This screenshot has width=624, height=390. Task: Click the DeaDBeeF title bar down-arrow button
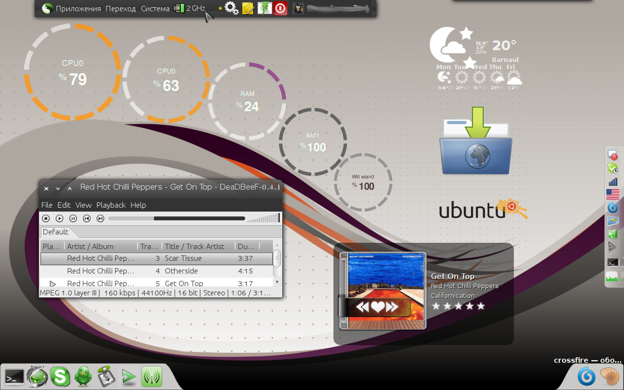58,188
